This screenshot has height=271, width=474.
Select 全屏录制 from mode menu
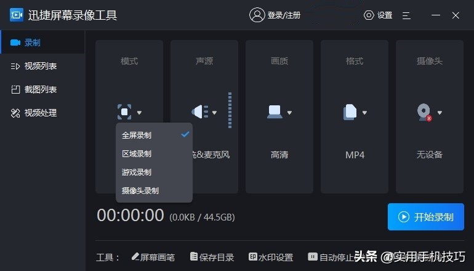pyautogui.click(x=154, y=135)
